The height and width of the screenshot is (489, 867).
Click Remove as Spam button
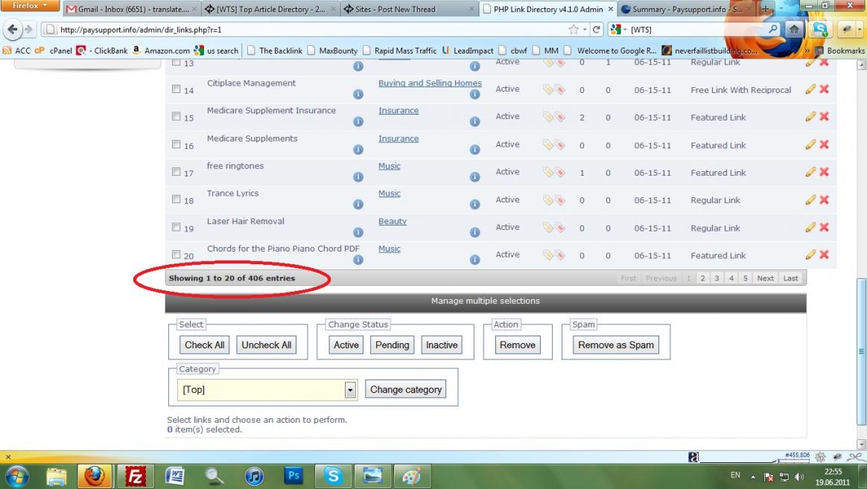pos(616,345)
